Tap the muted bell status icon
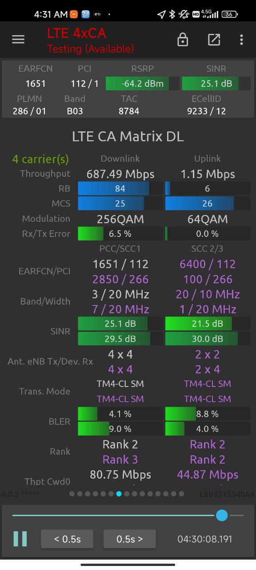256x570 pixels. pos(184,14)
